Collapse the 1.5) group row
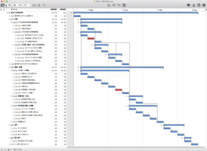 9,125
